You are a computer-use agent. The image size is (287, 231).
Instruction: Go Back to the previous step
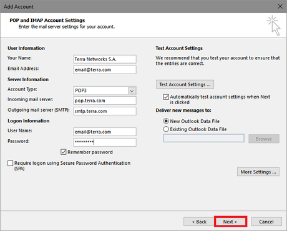pyautogui.click(x=199, y=222)
